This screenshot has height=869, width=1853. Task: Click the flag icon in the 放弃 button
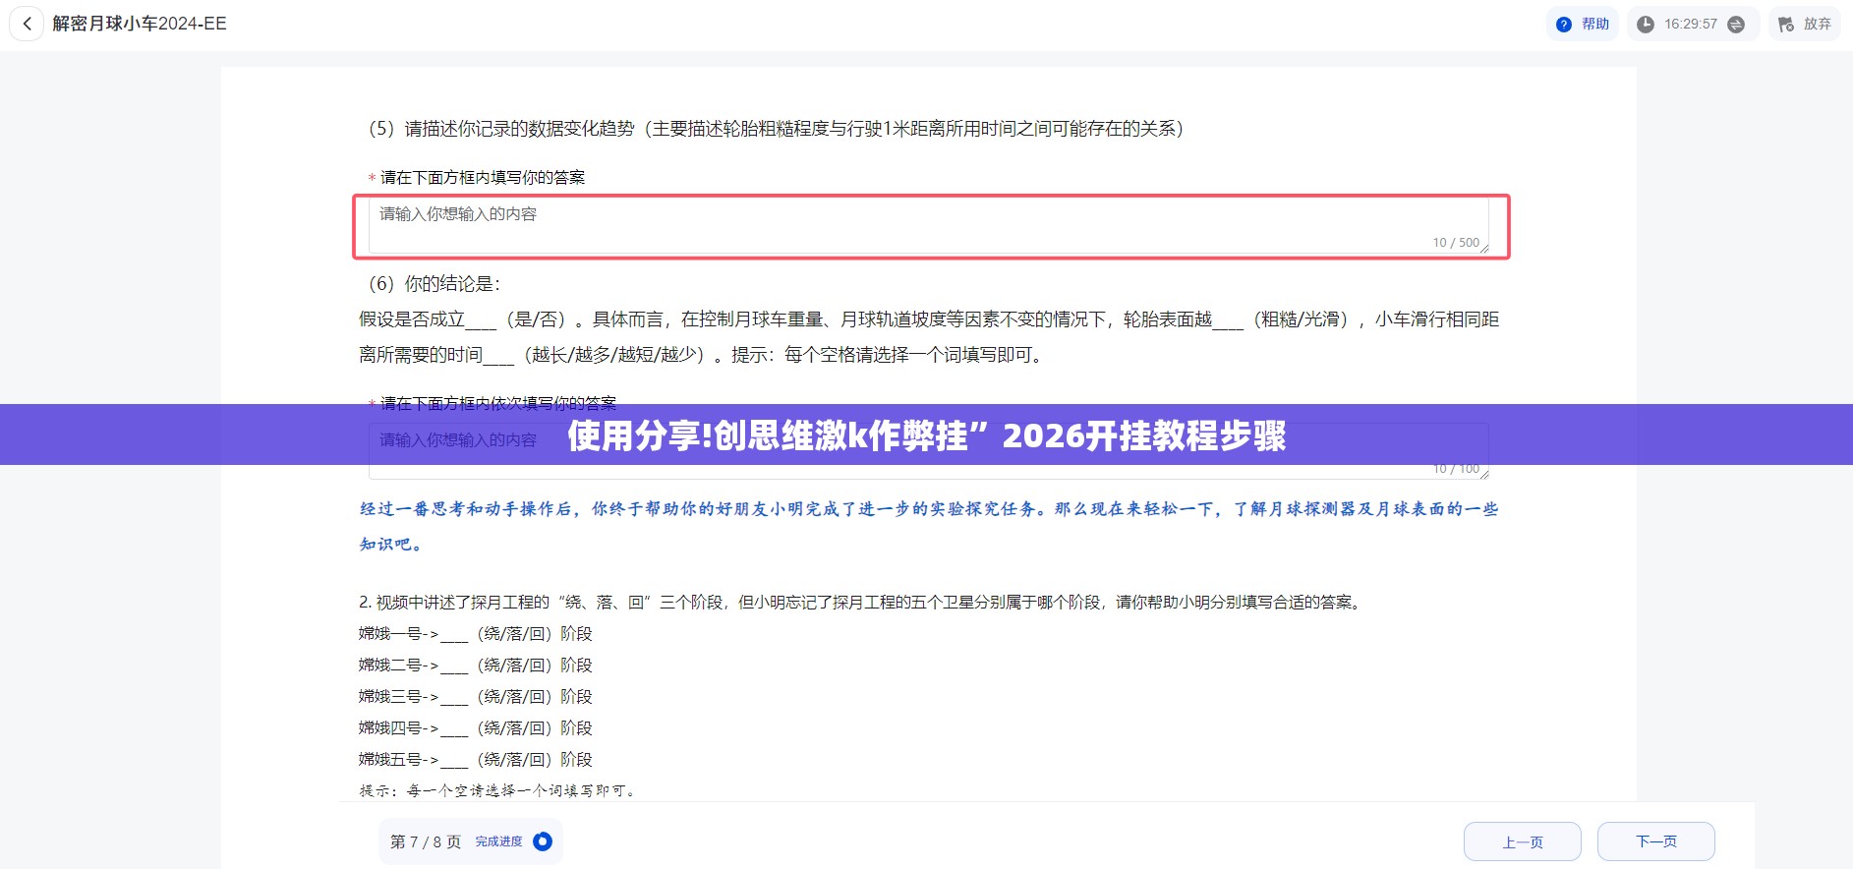coord(1786,25)
